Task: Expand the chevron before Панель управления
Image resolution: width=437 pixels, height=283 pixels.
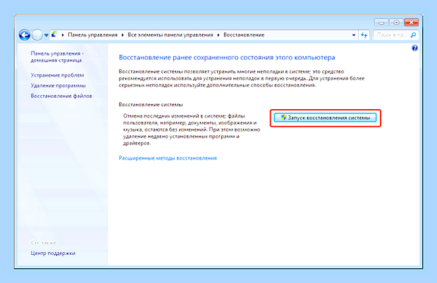Action: click(63, 35)
